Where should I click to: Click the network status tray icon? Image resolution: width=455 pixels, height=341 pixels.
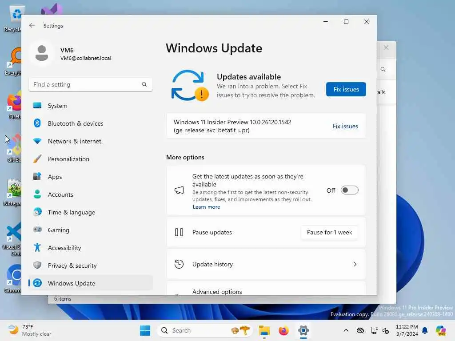click(374, 330)
